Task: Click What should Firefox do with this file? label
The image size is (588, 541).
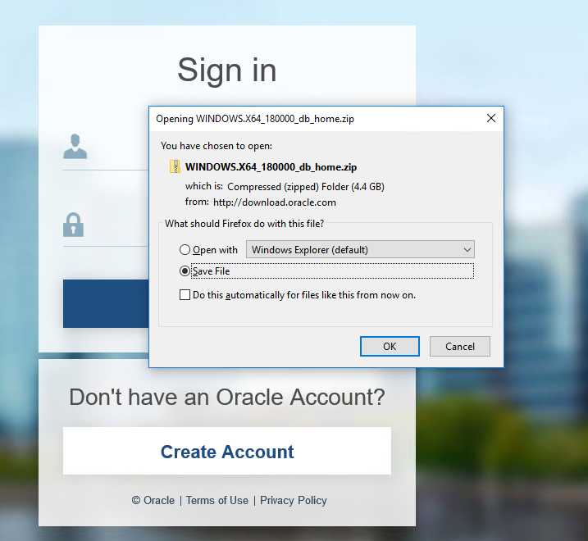Action: click(x=244, y=224)
